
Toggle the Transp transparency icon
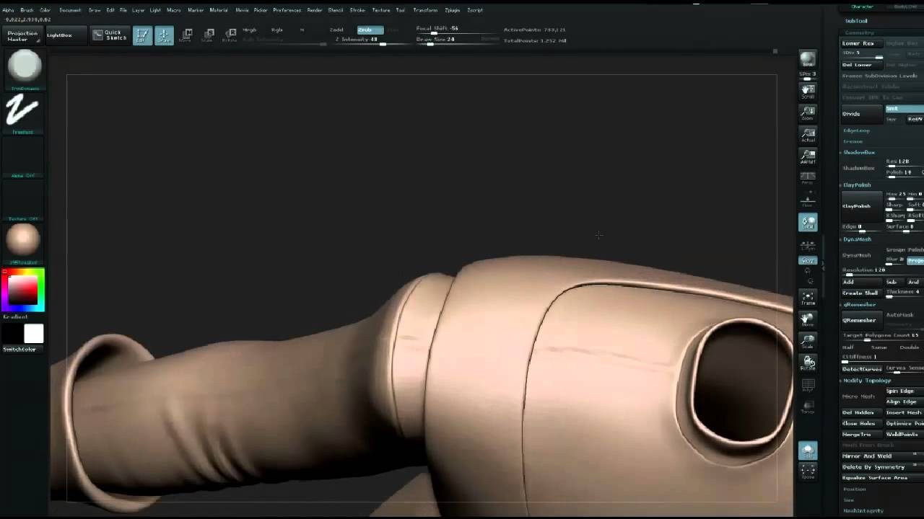[808, 407]
